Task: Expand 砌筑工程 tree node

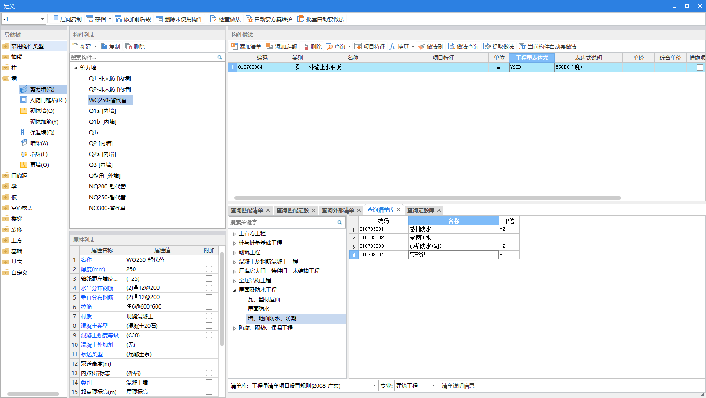Action: [234, 253]
